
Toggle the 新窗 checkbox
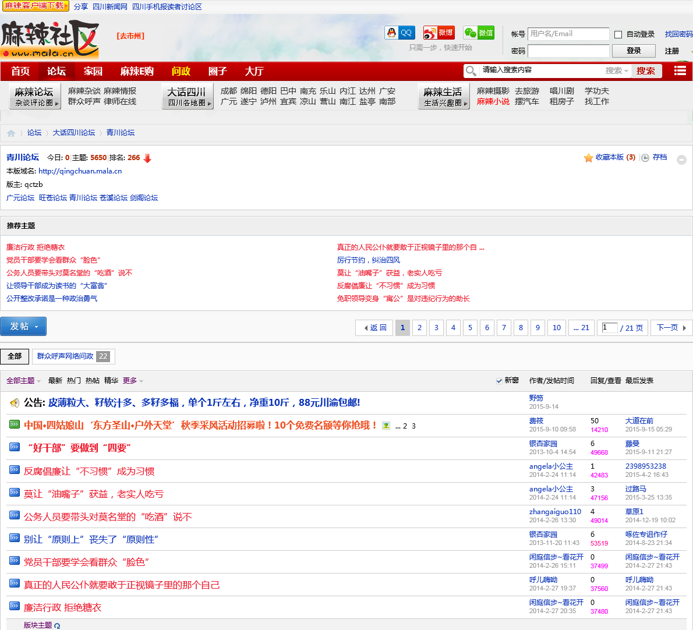point(499,381)
